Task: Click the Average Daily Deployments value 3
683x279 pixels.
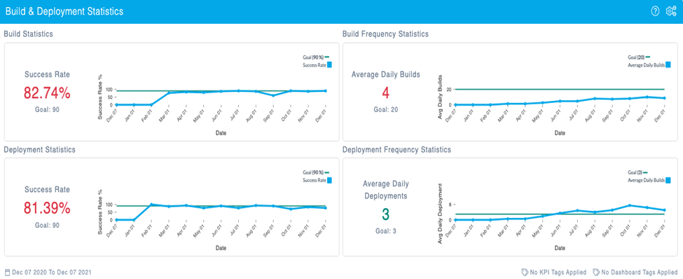Action: pos(385,215)
